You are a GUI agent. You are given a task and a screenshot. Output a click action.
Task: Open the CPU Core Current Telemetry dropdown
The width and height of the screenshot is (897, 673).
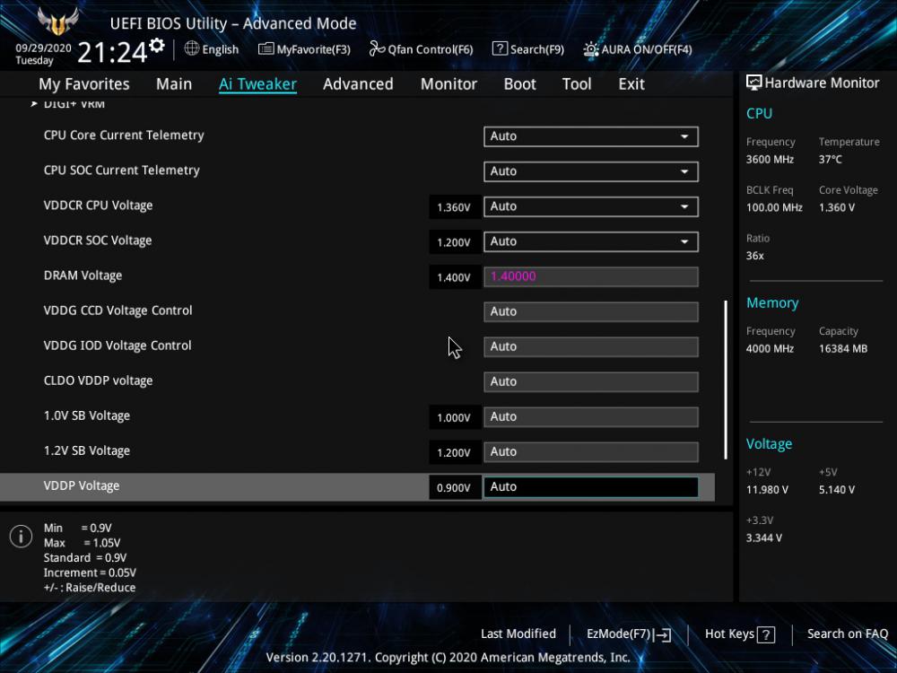tap(591, 136)
